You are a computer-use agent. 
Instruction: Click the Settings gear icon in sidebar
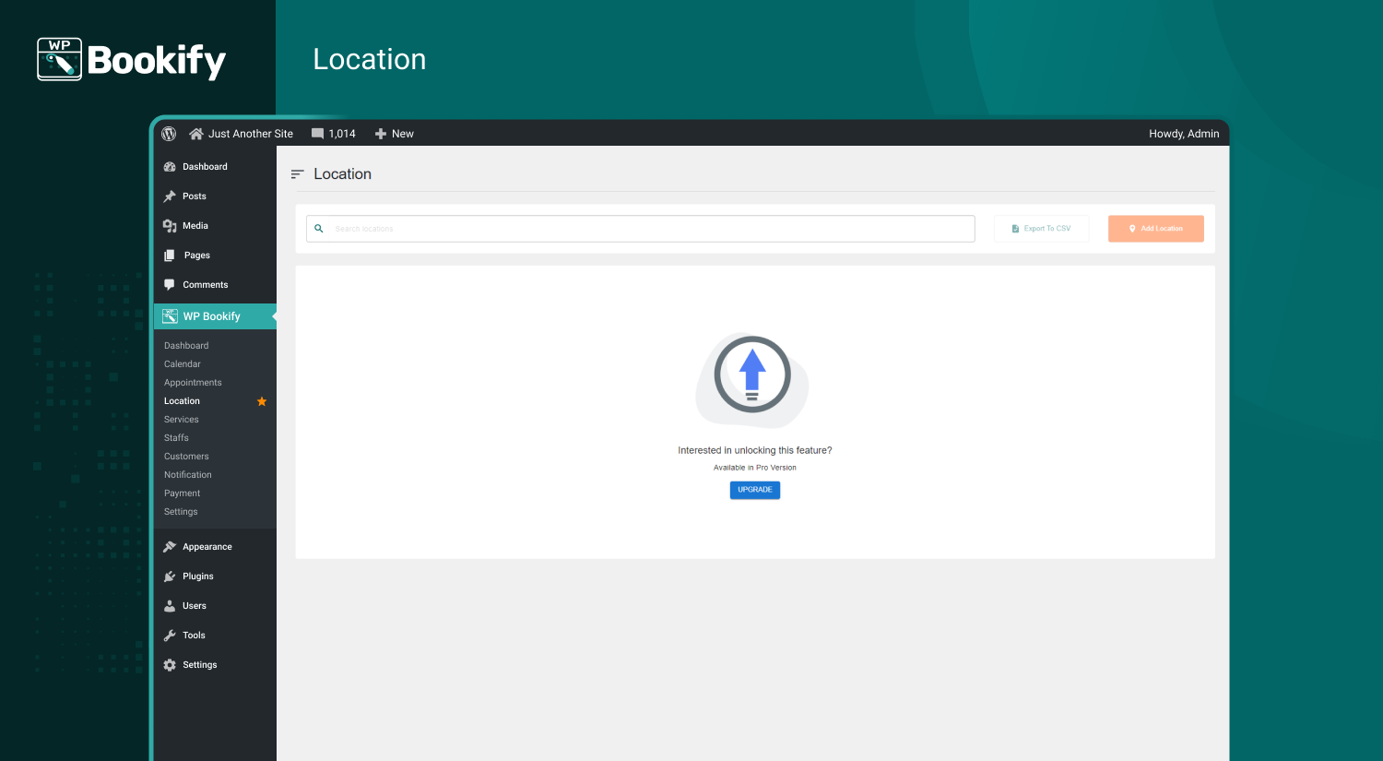(x=171, y=664)
